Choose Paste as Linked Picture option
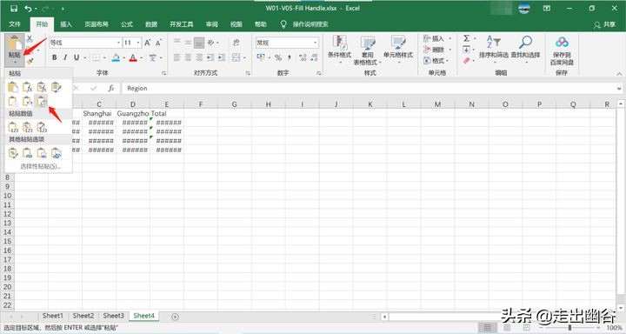Screen dimensions: 626x334 point(56,153)
